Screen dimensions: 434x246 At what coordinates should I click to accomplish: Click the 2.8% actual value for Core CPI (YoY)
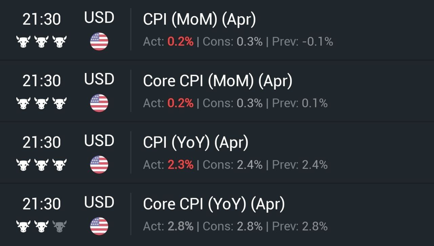pos(180,226)
